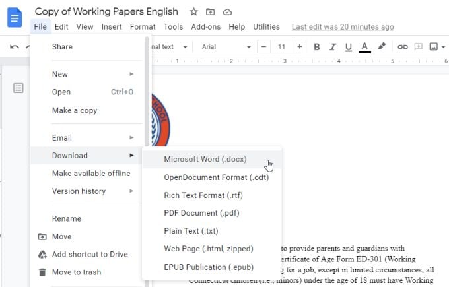Click the school logo image in document

tap(160, 120)
